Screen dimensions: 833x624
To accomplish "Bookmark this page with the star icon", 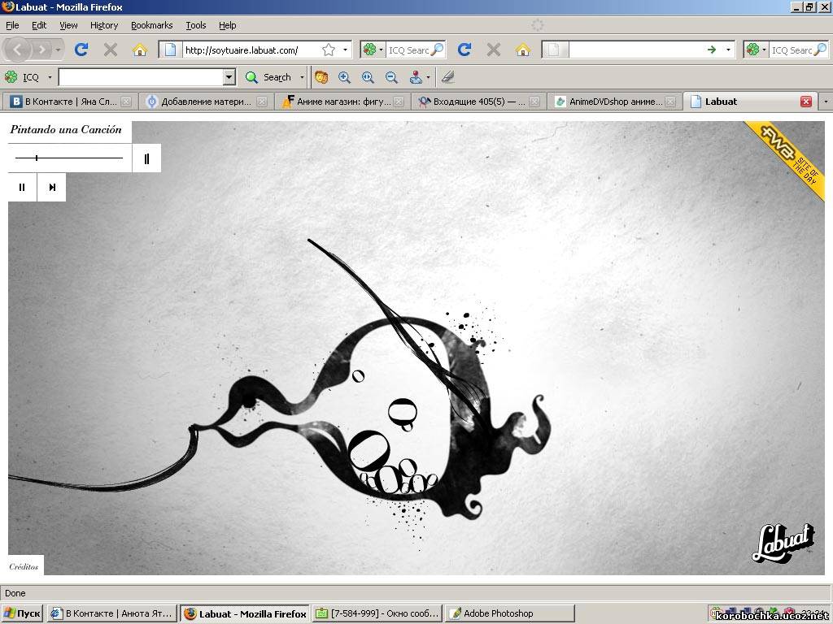I will 329,50.
